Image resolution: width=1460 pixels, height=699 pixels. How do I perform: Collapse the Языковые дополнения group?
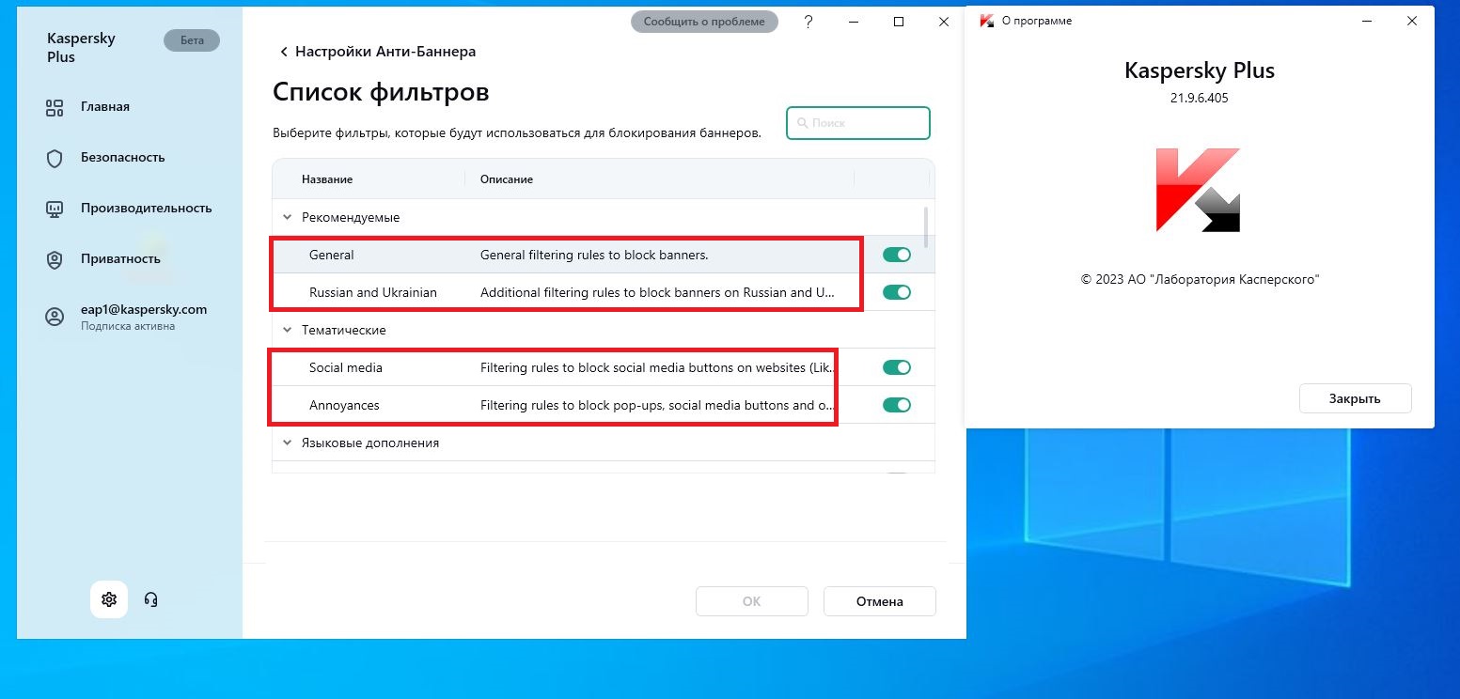pos(287,443)
